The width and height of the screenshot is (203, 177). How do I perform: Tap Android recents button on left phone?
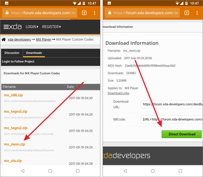point(78,171)
